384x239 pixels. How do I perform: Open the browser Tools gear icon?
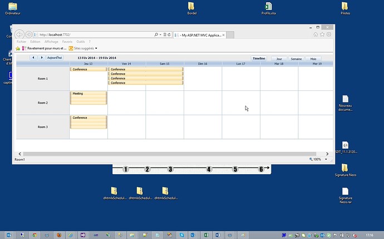click(x=329, y=34)
